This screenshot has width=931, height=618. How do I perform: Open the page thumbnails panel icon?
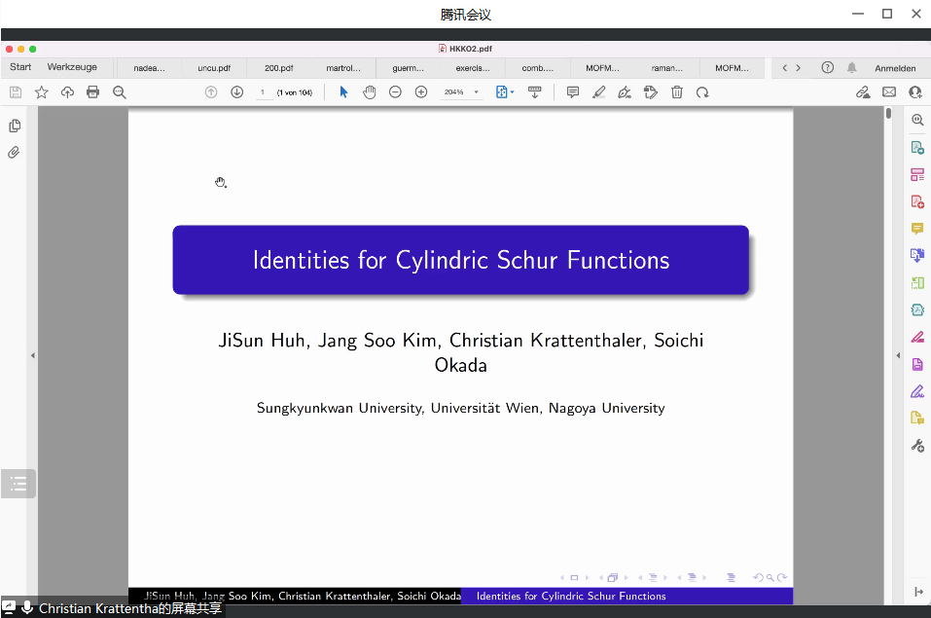click(14, 125)
